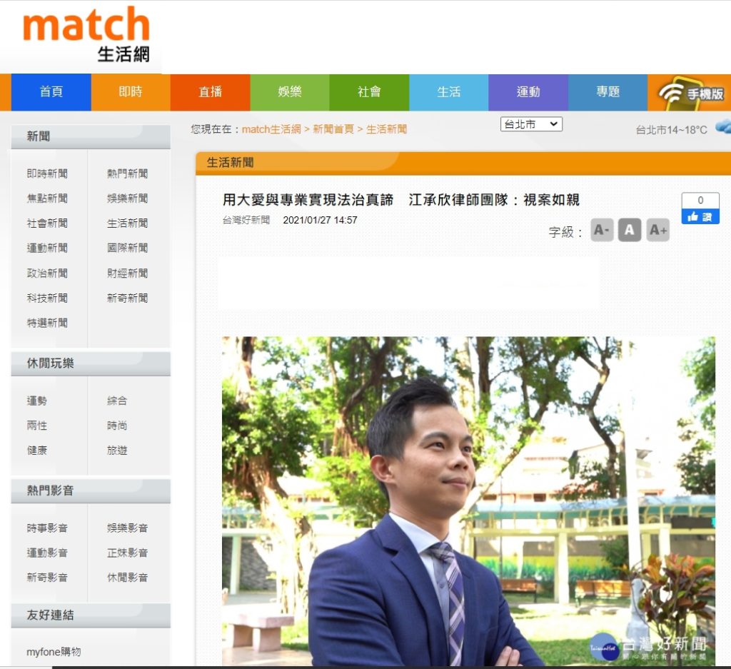This screenshot has height=669, width=731.
Task: Click the article headline about 江承欣律師團隊
Action: [401, 200]
